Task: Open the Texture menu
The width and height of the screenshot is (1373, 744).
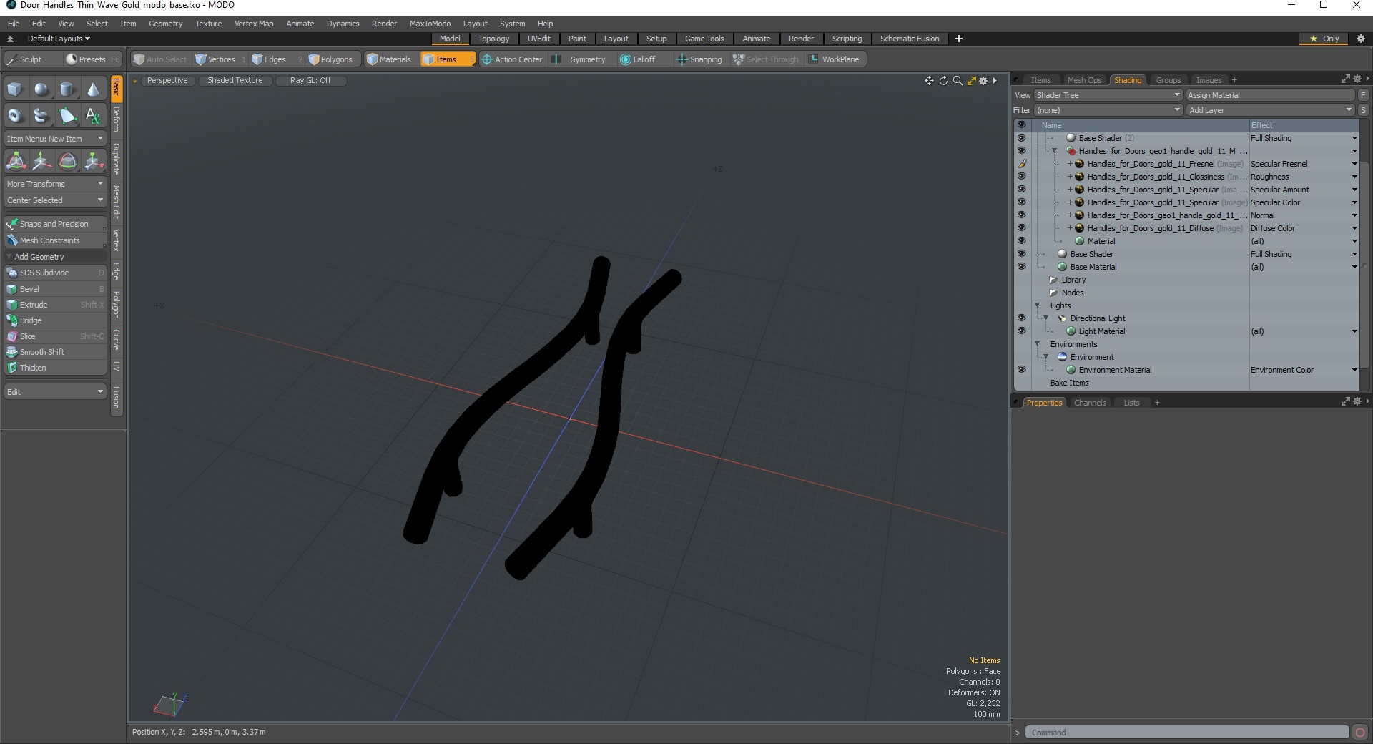Action: 208,24
